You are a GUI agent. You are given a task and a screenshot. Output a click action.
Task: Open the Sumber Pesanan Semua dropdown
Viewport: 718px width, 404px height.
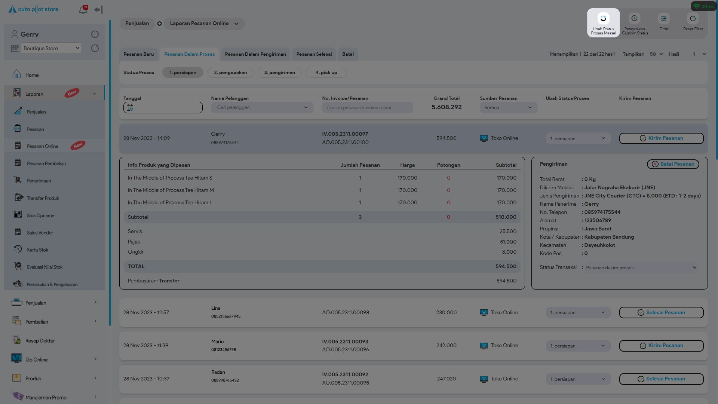(508, 108)
